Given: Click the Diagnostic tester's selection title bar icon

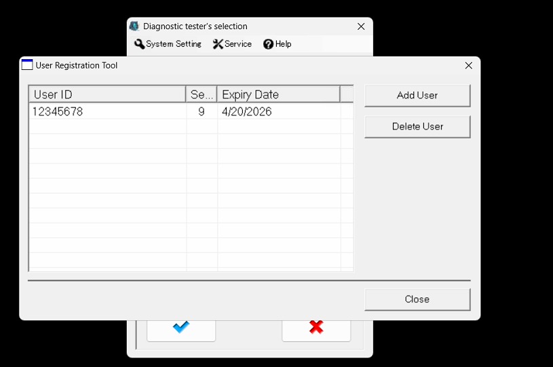Looking at the screenshot, I should pos(134,26).
